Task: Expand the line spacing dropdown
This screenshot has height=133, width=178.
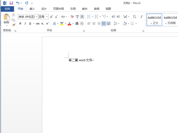Action: [x=119, y=24]
